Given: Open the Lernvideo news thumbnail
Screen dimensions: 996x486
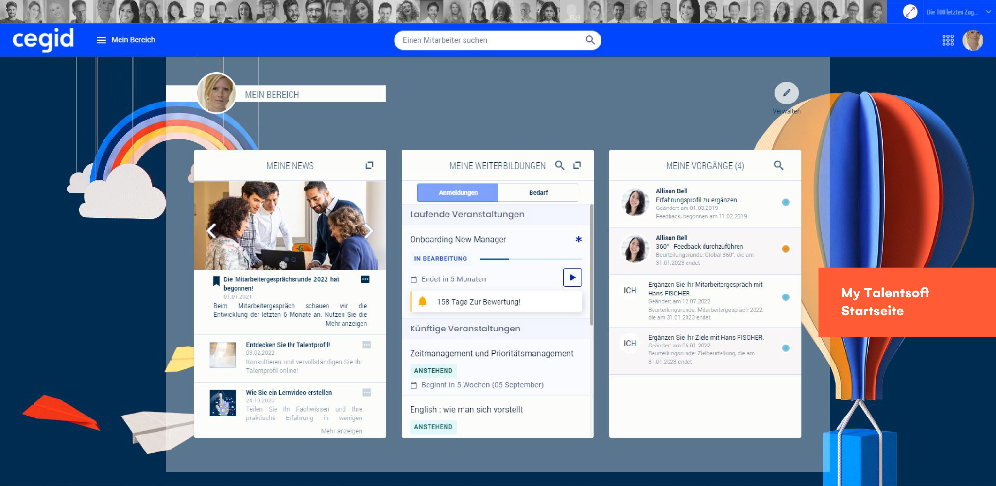Looking at the screenshot, I should 223,403.
